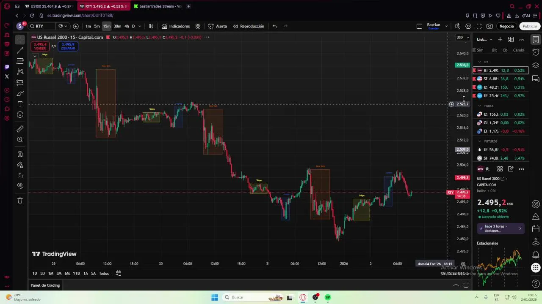Image resolution: width=542 pixels, height=304 pixels.
Task: Open the USD currency dropdown on price axis
Action: coord(462,37)
